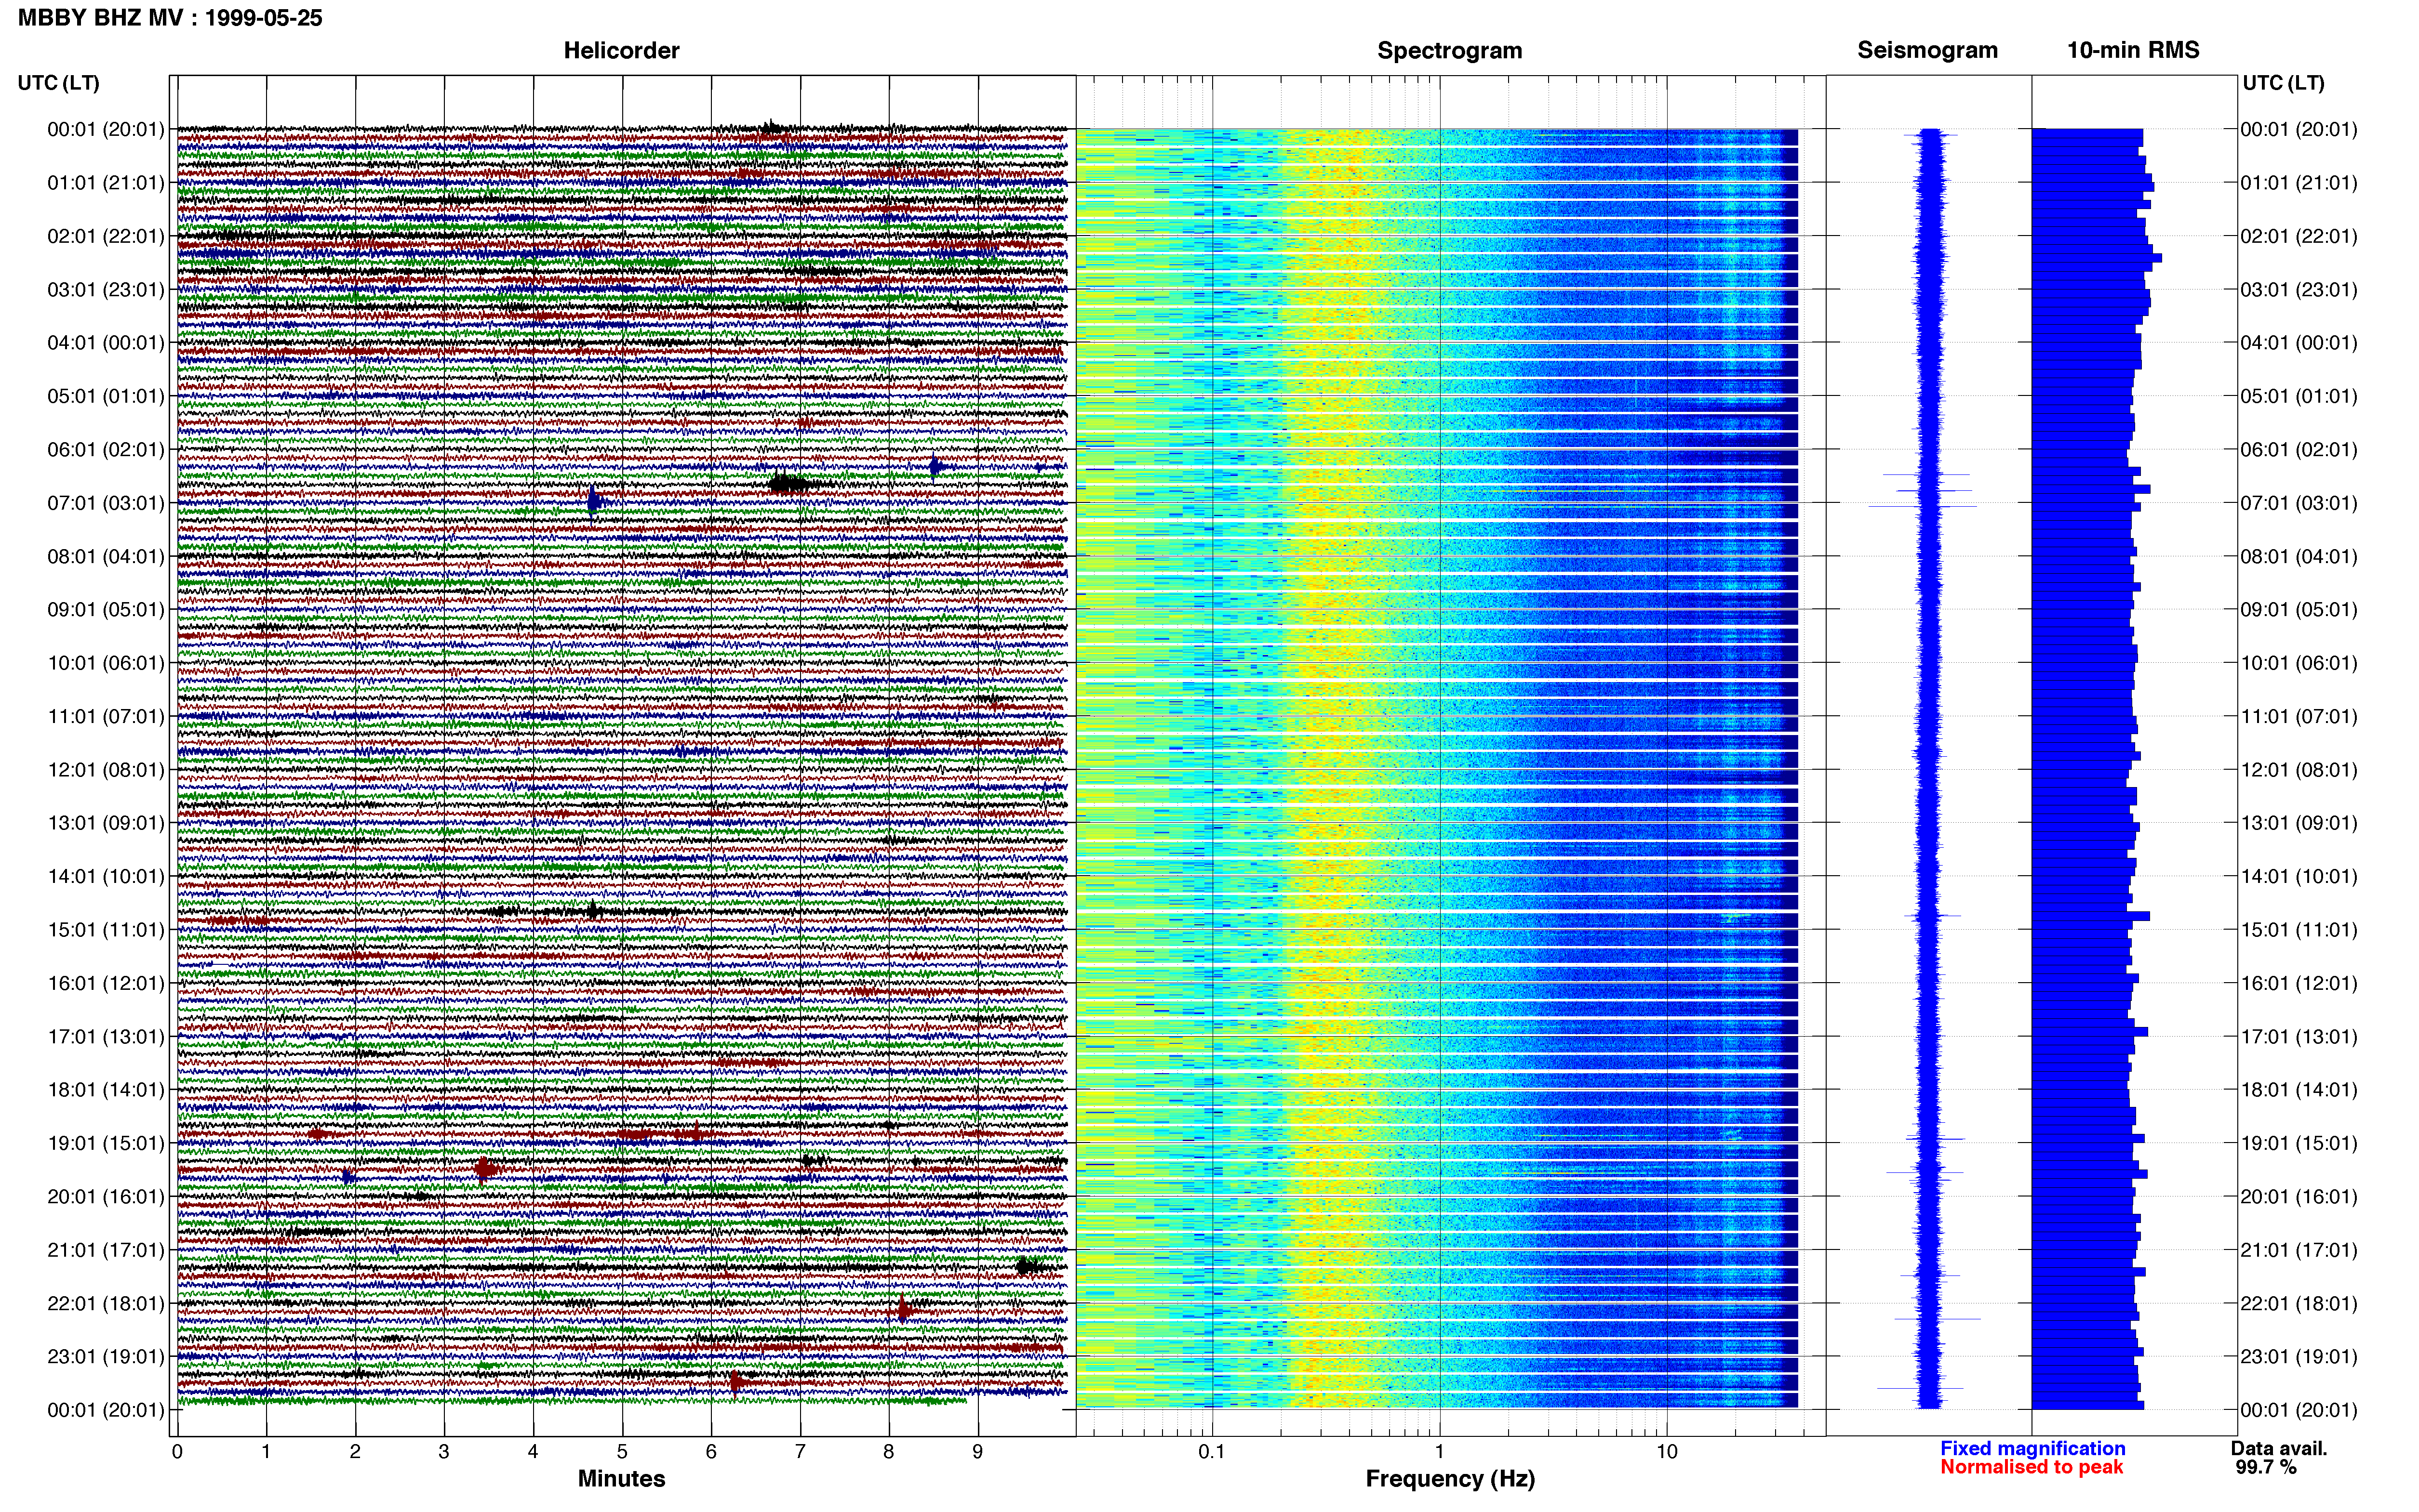Screen dimensions: 2419x1512
Task: Select left time label '05:01 (01:01)'
Action: coord(106,396)
